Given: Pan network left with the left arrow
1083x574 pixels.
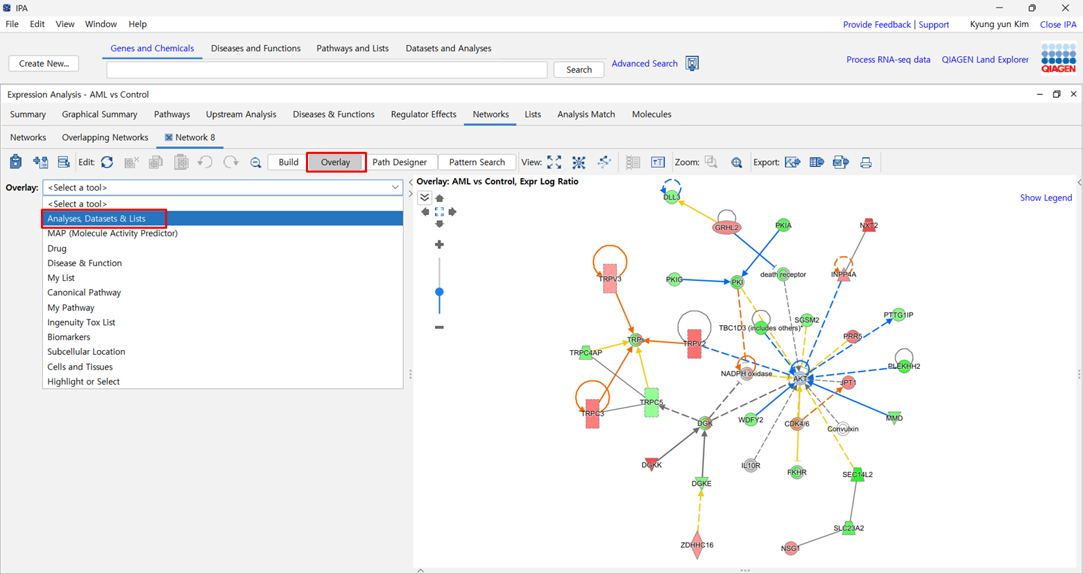Looking at the screenshot, I should tap(425, 211).
